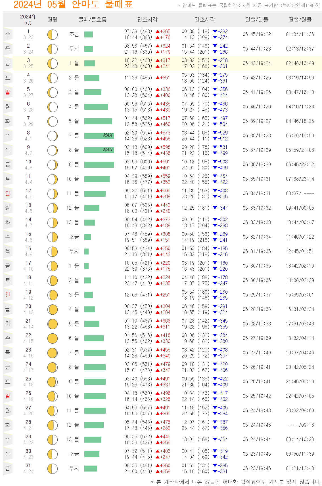Click the 간조시각 column header

(x=205, y=19)
